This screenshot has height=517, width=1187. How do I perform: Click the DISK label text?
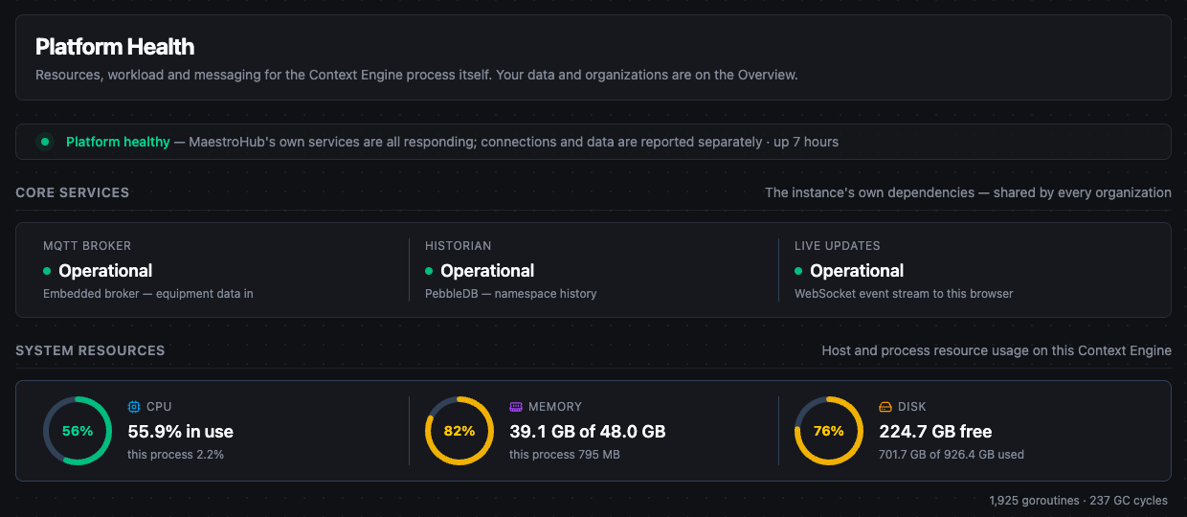coord(912,407)
